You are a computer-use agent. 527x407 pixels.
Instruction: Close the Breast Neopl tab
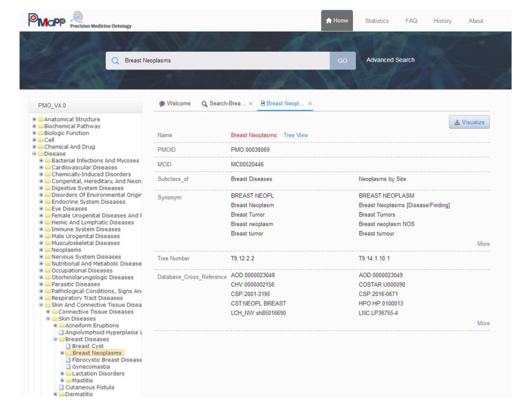point(310,104)
